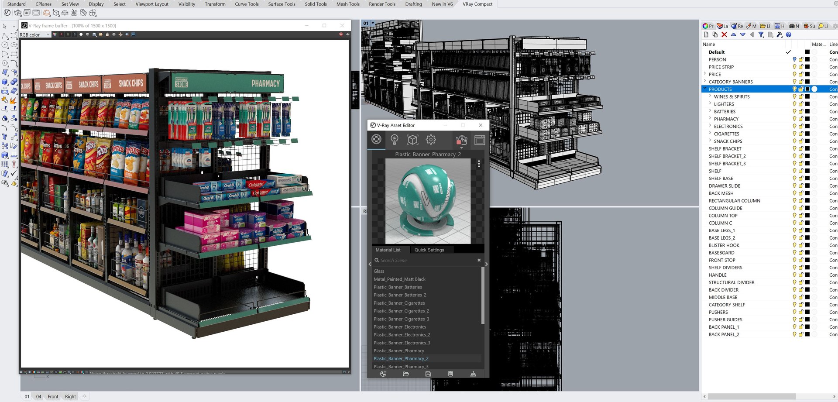838x402 pixels.
Task: Toggle red channel in V-Ray frame buffer
Action: (x=62, y=34)
